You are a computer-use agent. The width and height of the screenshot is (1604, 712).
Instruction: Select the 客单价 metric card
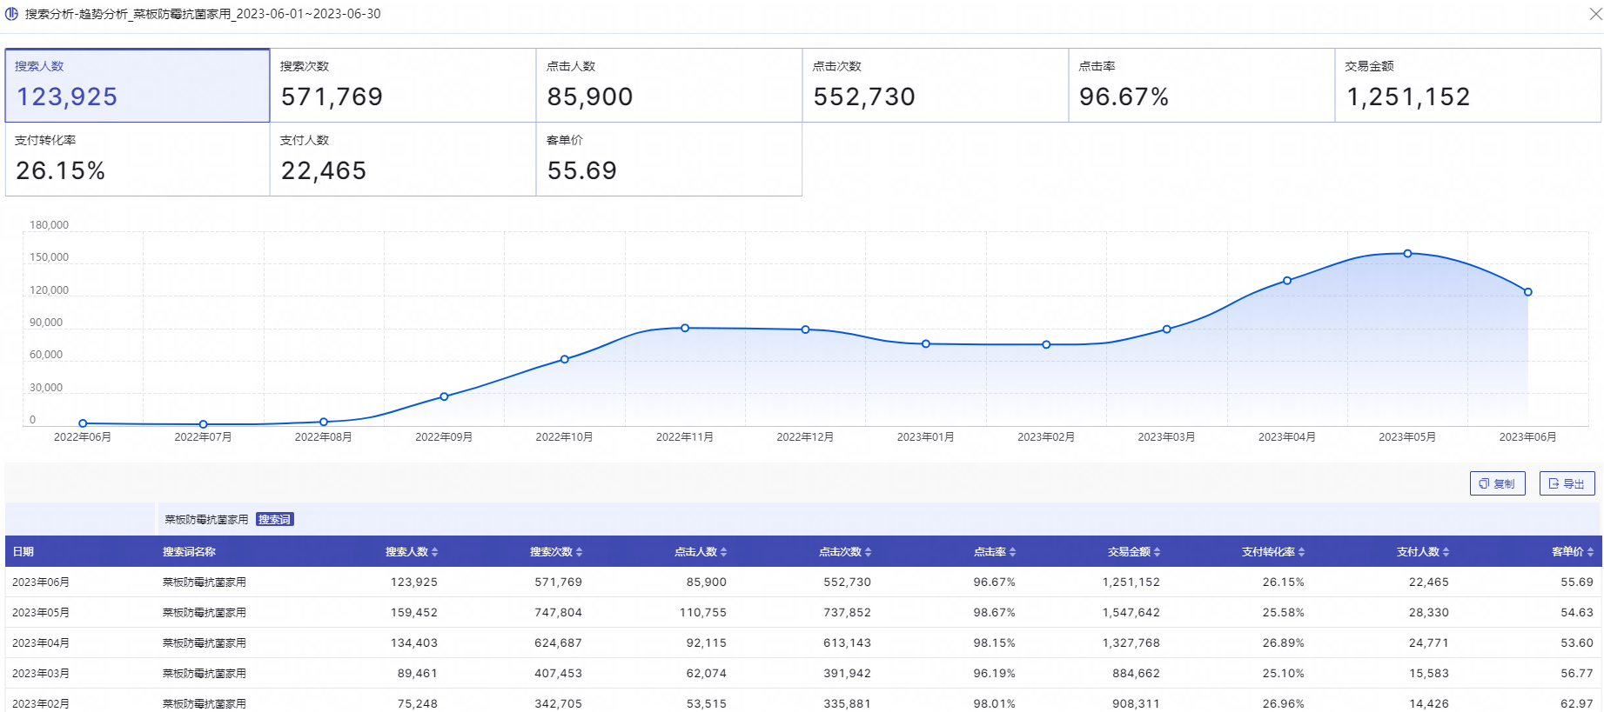(668, 159)
